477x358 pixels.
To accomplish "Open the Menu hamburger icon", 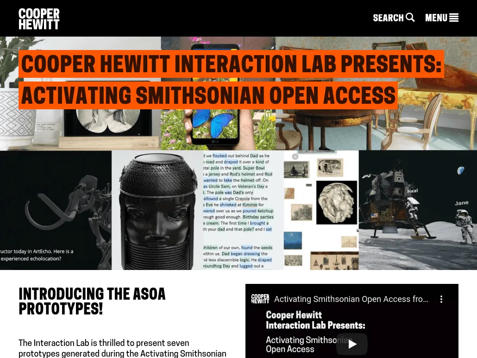I will (453, 18).
